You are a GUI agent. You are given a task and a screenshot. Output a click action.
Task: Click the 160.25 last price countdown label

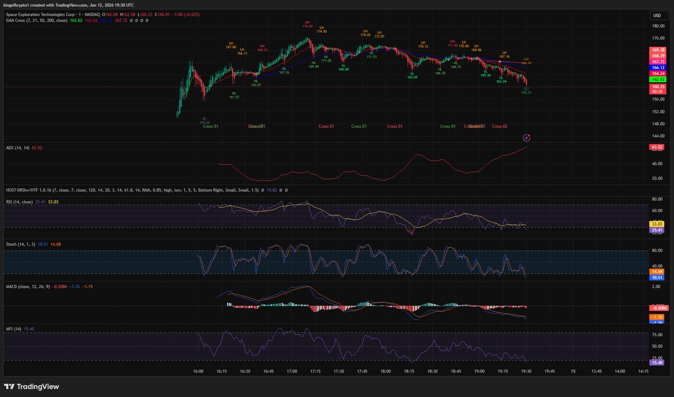658,89
